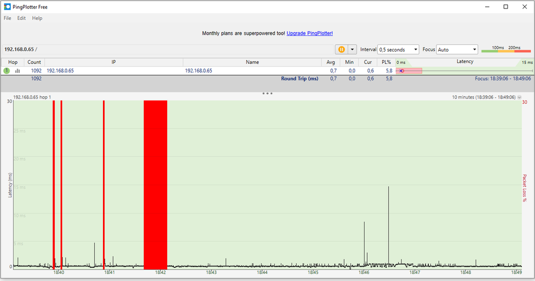Screen dimensions: 535x281
Task: Click the 192.168.0.65 hop 1 graph title
Action: [32, 97]
